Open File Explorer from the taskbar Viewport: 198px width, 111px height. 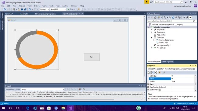tap(63, 108)
